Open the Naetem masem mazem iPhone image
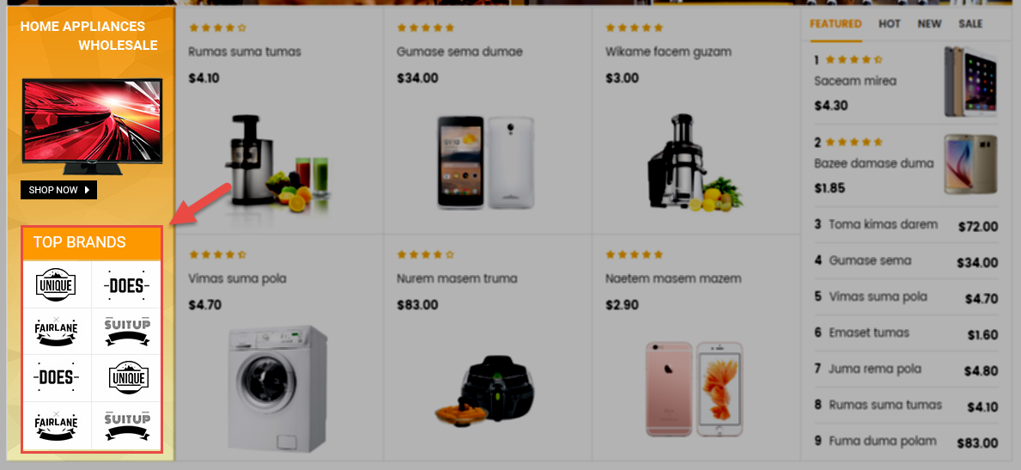The height and width of the screenshot is (470, 1021). (x=694, y=388)
